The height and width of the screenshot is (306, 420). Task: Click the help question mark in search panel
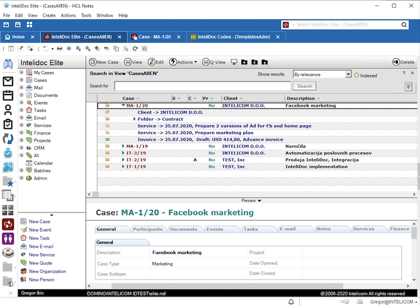(x=404, y=73)
